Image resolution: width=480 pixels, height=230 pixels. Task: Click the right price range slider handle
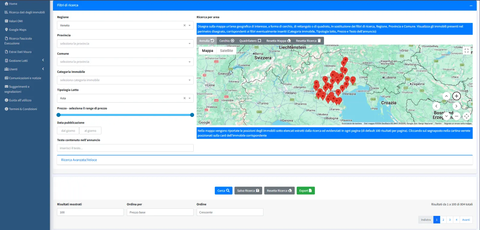click(x=192, y=115)
